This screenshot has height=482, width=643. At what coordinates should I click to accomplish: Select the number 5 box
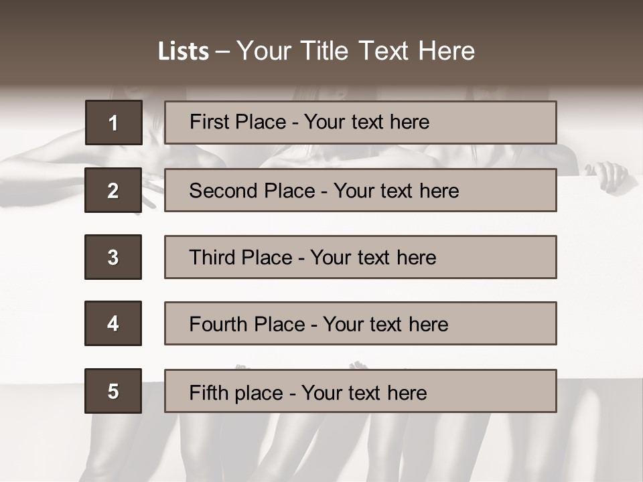tap(113, 391)
